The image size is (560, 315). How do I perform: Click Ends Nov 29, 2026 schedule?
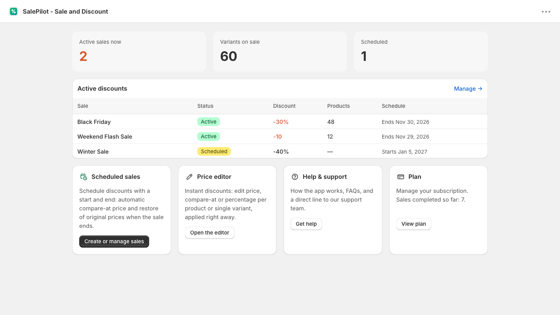point(405,136)
